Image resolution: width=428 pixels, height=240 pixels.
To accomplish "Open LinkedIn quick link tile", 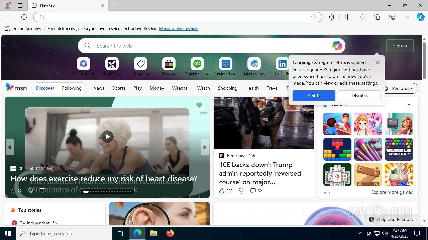I will coord(282,67).
